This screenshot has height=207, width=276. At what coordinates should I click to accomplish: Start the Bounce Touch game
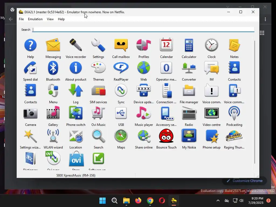166,136
